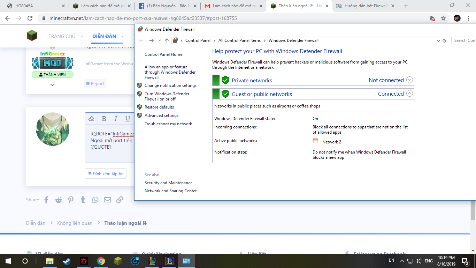Show hidden system tray icons

[402, 261]
